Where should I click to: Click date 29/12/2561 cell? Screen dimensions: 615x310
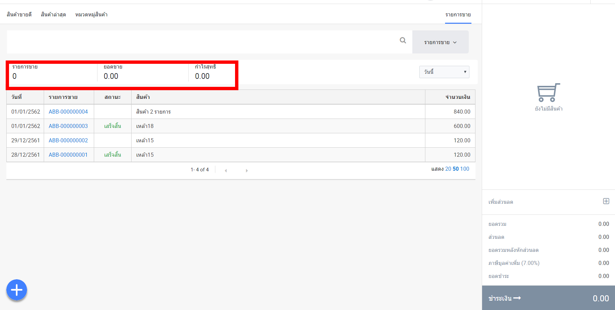pos(25,140)
